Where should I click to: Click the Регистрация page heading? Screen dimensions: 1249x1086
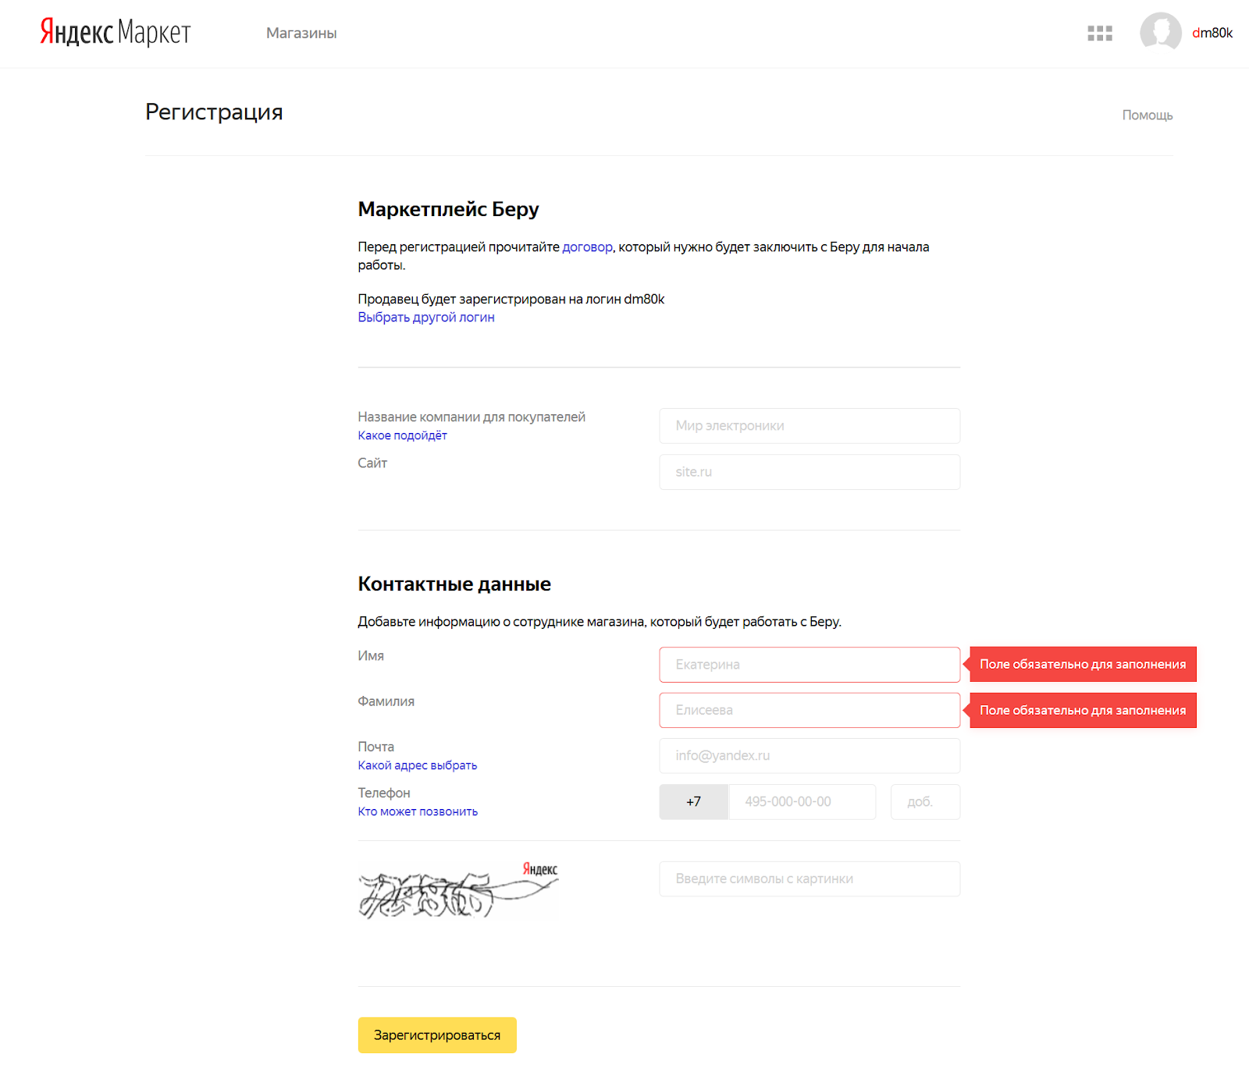point(214,112)
